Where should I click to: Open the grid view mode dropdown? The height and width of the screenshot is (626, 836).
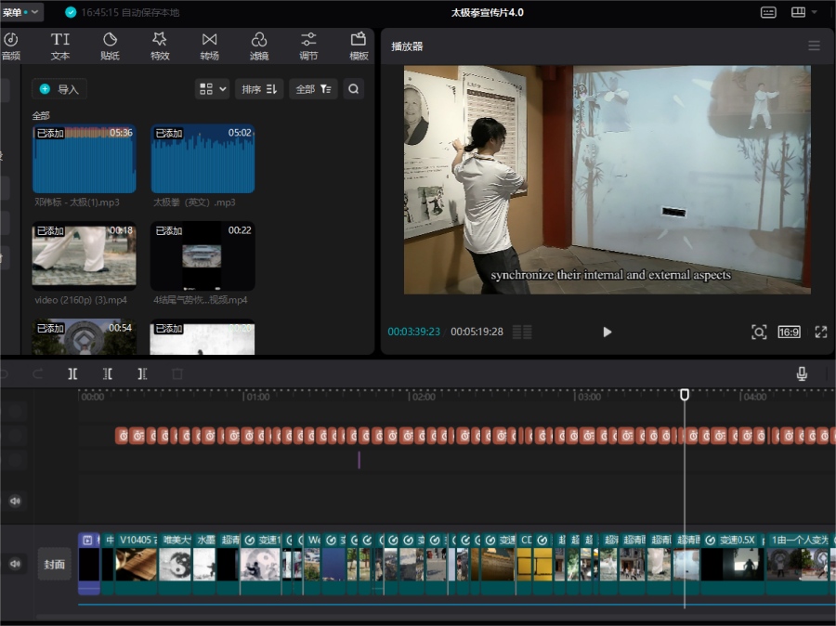[x=212, y=89]
